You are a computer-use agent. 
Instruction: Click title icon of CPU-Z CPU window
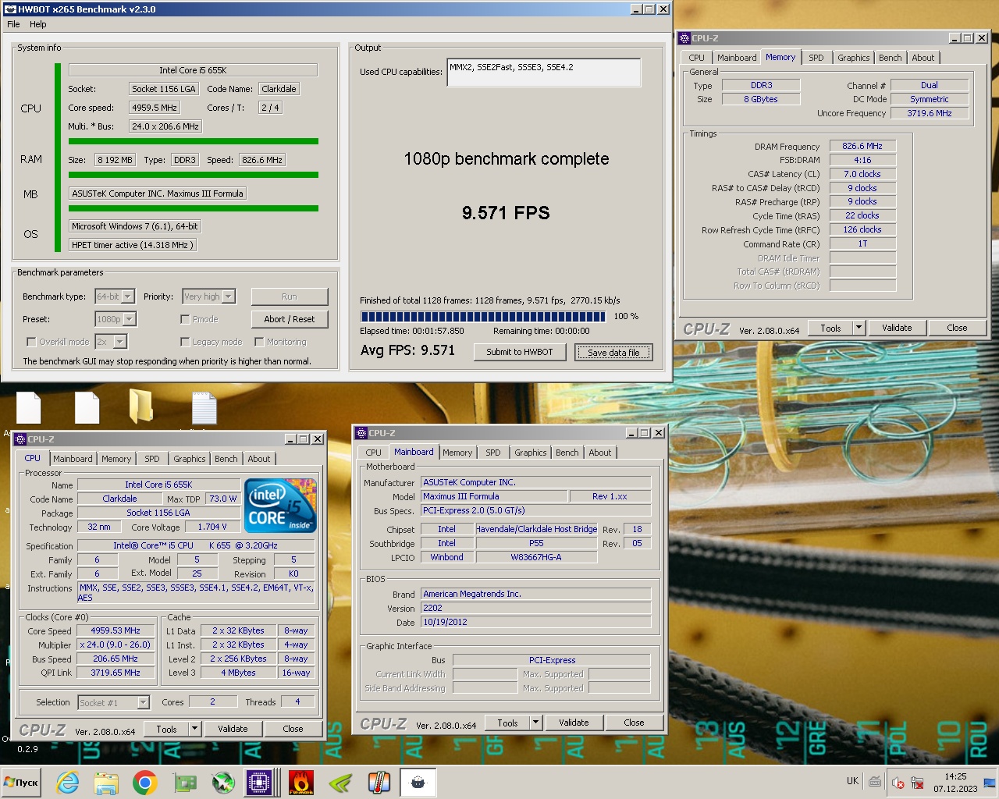tap(20, 439)
